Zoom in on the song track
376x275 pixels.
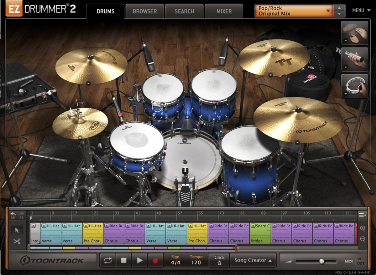(x=363, y=228)
